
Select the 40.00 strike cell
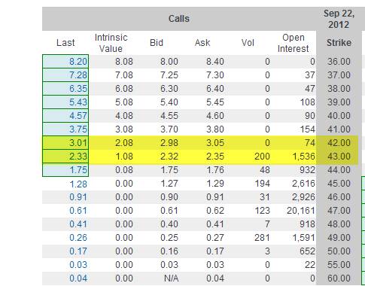coord(339,116)
